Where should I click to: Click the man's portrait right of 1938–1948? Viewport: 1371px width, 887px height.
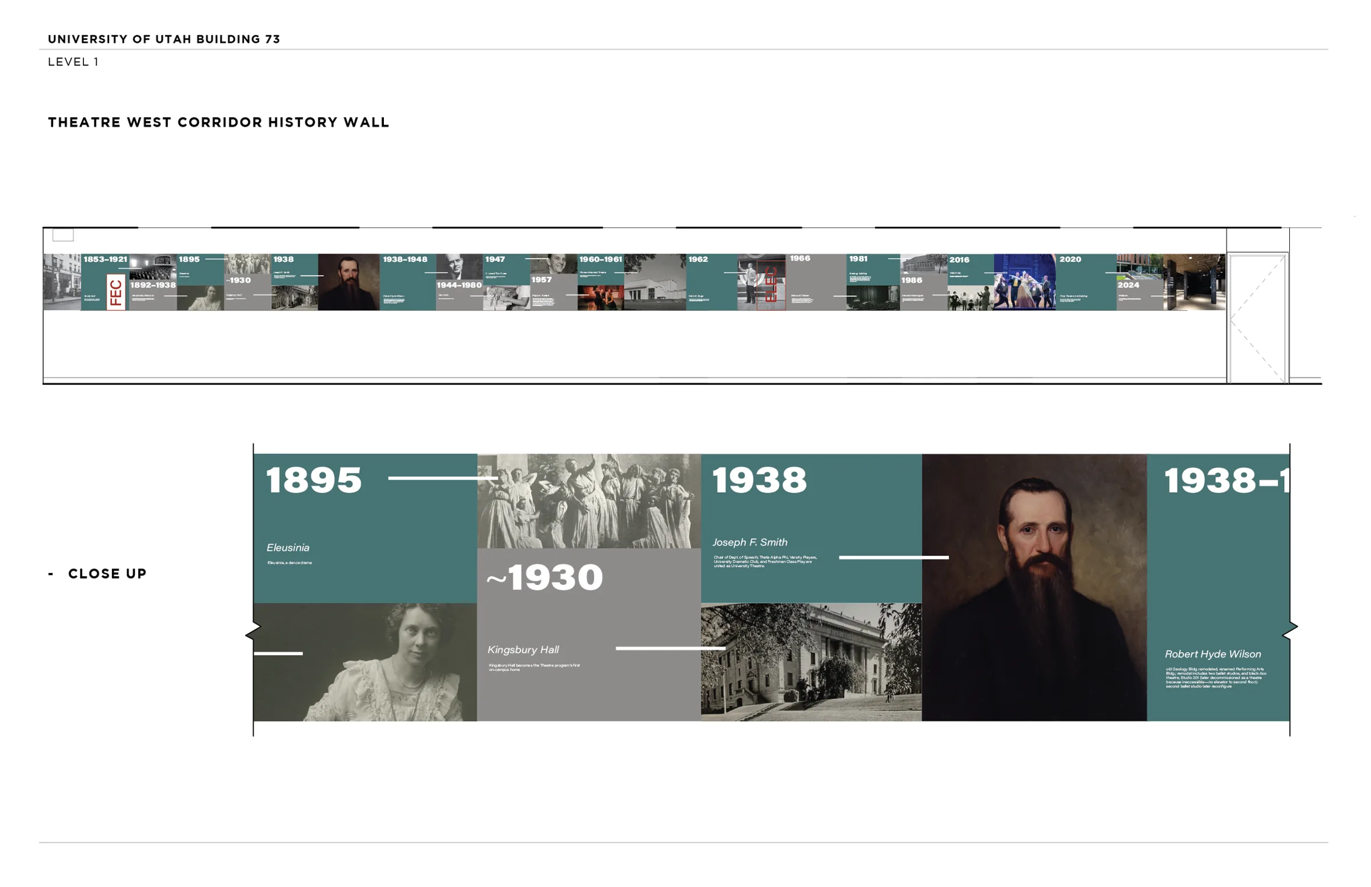(459, 267)
